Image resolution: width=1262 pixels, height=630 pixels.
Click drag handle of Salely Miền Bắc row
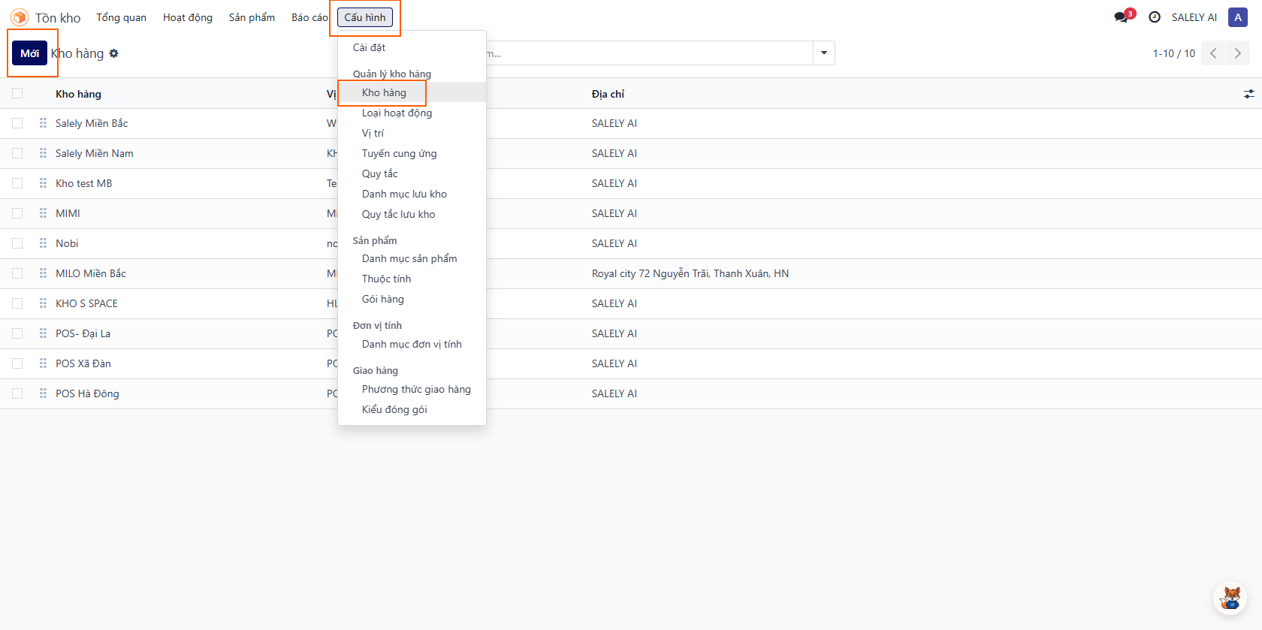click(x=43, y=123)
